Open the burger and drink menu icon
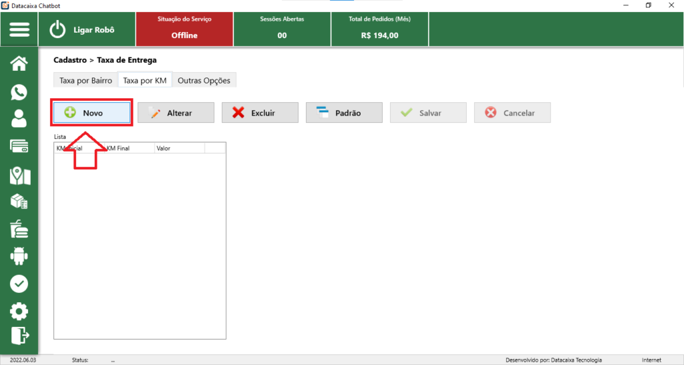 click(x=19, y=229)
